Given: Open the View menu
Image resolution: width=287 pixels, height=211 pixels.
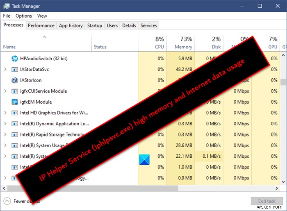Looking at the screenshot, I should [x=42, y=16].
